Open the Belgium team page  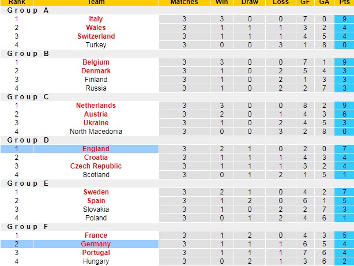click(x=96, y=62)
